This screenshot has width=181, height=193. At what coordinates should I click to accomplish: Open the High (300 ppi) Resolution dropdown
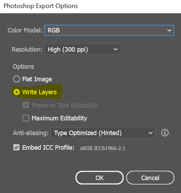82,49
